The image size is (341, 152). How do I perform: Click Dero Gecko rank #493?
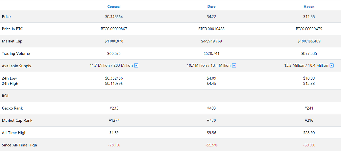211,108
